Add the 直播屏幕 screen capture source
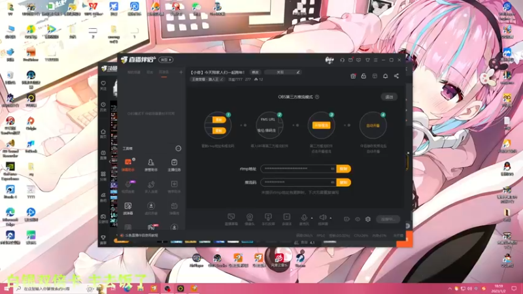This screenshot has height=294, width=523. 231,220
